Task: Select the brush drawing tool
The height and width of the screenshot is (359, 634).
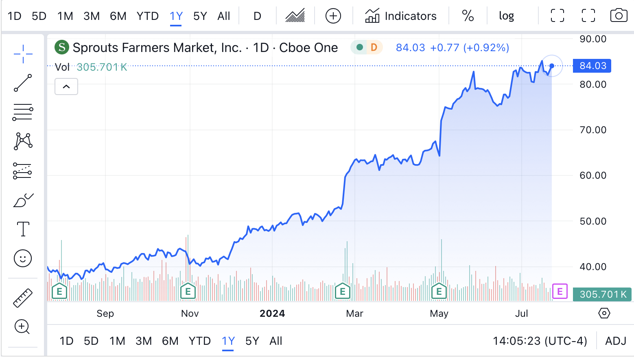Action: tap(23, 199)
